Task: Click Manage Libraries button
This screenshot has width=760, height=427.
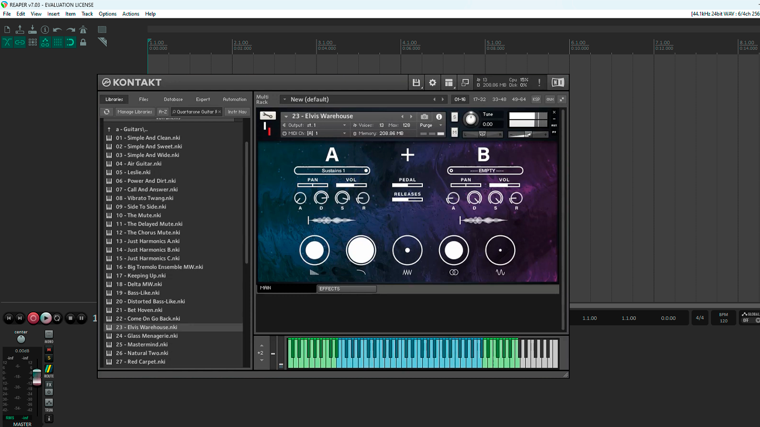Action: pos(135,112)
